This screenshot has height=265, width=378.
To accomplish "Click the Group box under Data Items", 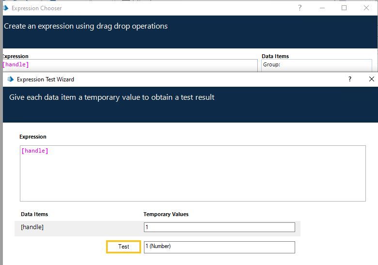I will [x=317, y=65].
